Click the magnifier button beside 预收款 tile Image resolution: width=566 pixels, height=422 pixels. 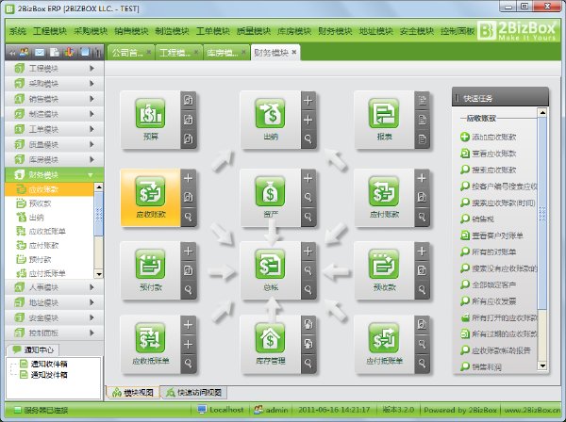pos(422,289)
